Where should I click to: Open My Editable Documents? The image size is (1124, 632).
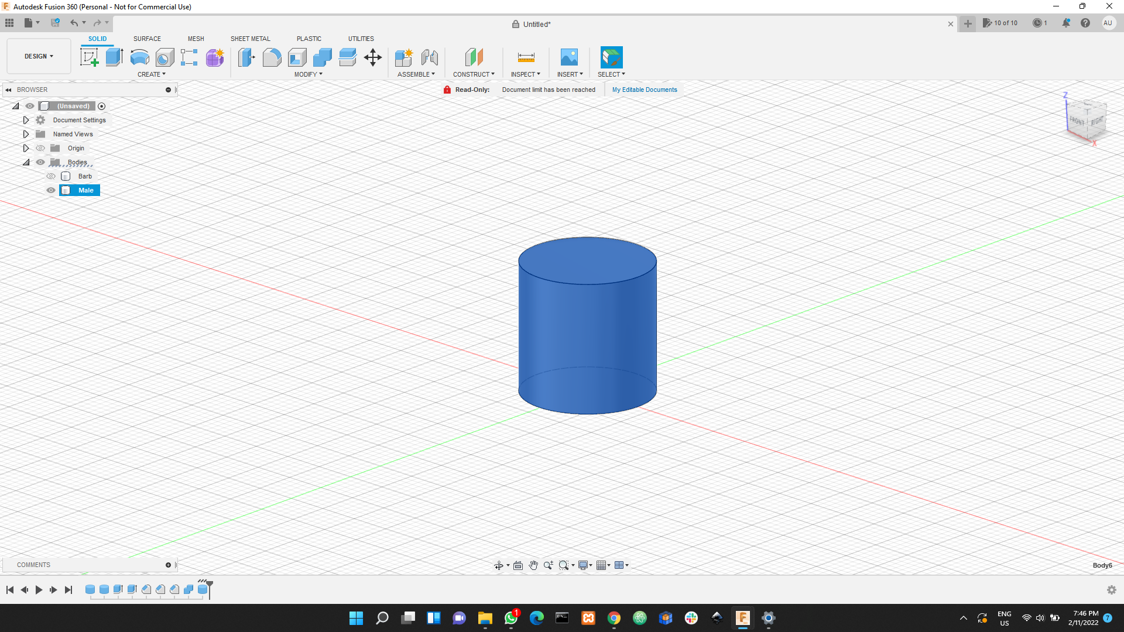644,89
